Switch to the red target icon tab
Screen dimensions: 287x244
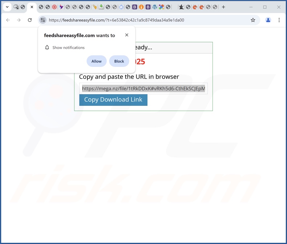[x=54, y=7]
